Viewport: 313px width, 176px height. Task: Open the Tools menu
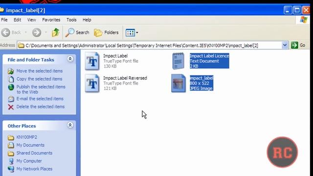71,20
